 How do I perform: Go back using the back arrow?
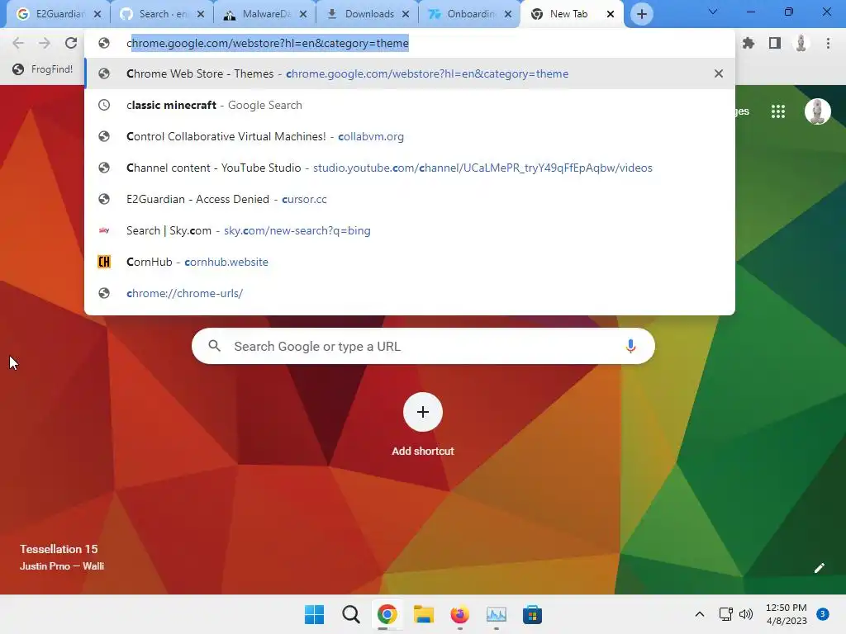(x=18, y=43)
